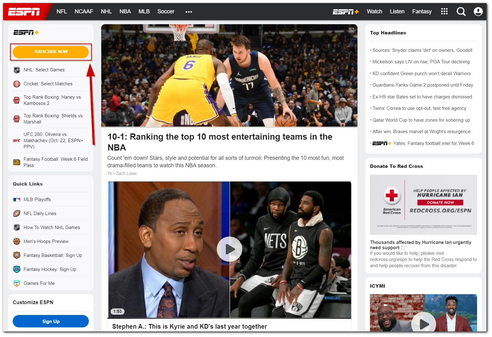Click ESPN+ logo in left sidebar card
Screen dimensions: 492x337
point(26,33)
